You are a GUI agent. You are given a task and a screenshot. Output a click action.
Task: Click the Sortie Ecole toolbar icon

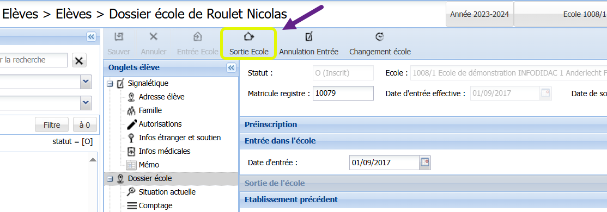point(248,36)
